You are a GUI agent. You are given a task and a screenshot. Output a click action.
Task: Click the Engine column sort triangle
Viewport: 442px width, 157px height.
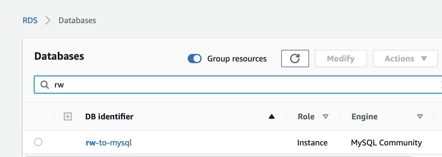pyautogui.click(x=420, y=117)
